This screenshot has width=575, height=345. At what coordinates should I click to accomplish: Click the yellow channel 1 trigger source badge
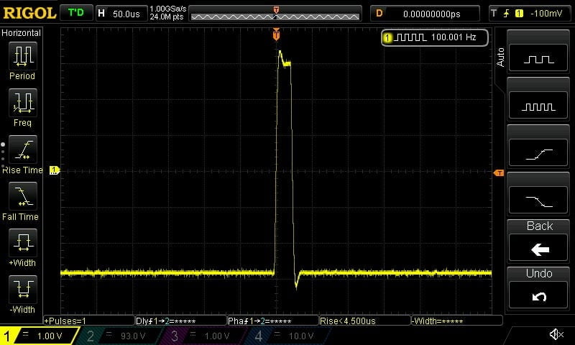click(519, 14)
